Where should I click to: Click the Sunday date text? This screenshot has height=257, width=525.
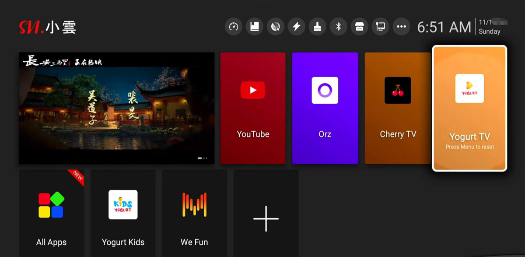point(490,32)
